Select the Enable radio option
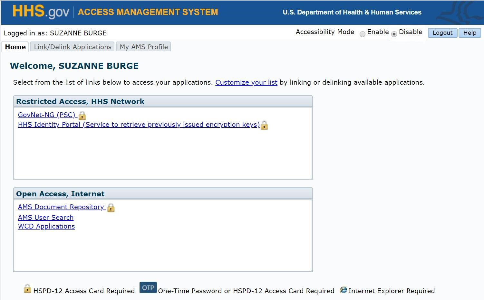The width and height of the screenshot is (484, 300). (363, 34)
